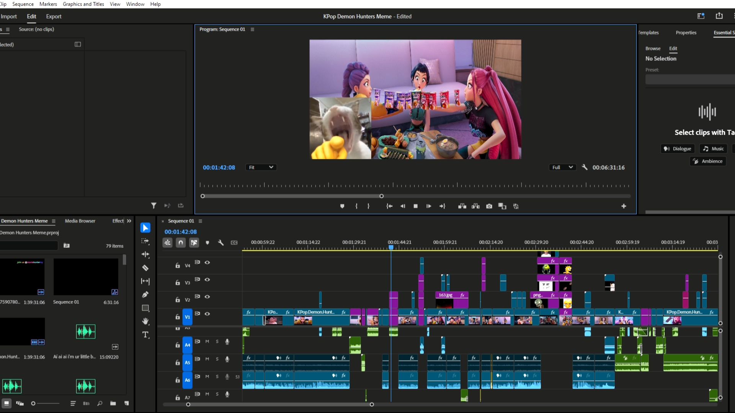This screenshot has width=735, height=413.
Task: Add marker in Program monitor
Action: (x=342, y=206)
